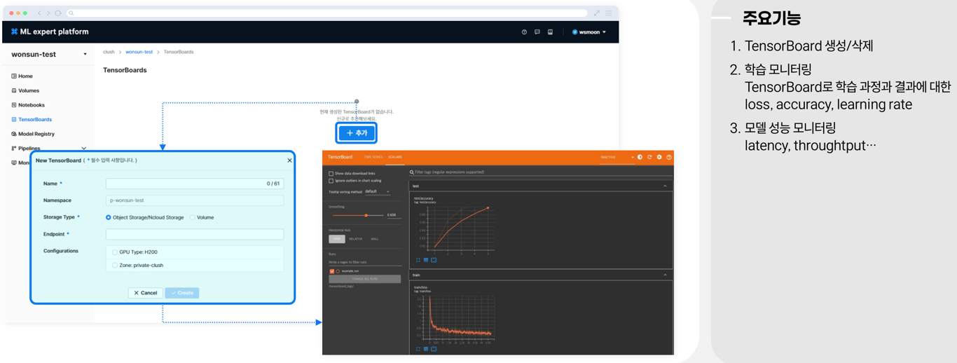Click the browser fullscreen expand icon

pyautogui.click(x=597, y=13)
